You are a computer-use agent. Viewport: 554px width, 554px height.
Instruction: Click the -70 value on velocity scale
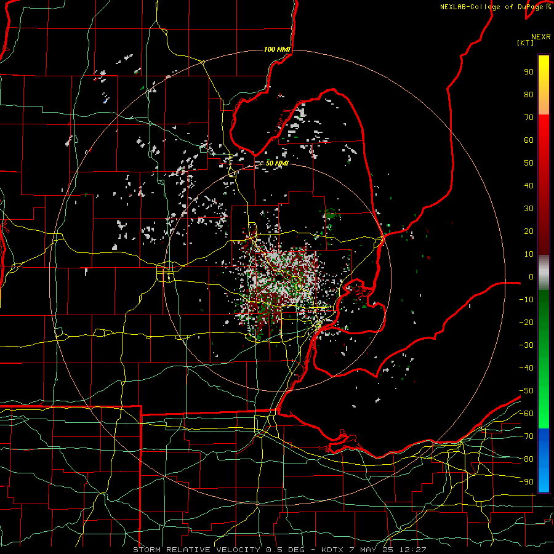526,436
